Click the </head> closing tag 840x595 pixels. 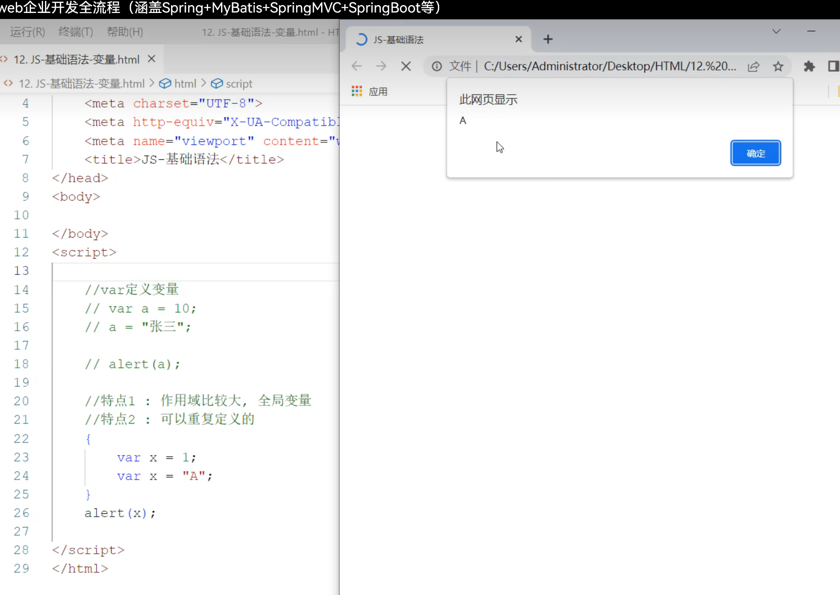click(80, 178)
